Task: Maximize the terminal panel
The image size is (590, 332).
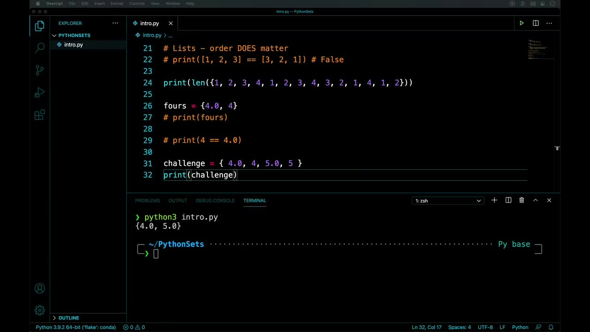Action: [535, 200]
